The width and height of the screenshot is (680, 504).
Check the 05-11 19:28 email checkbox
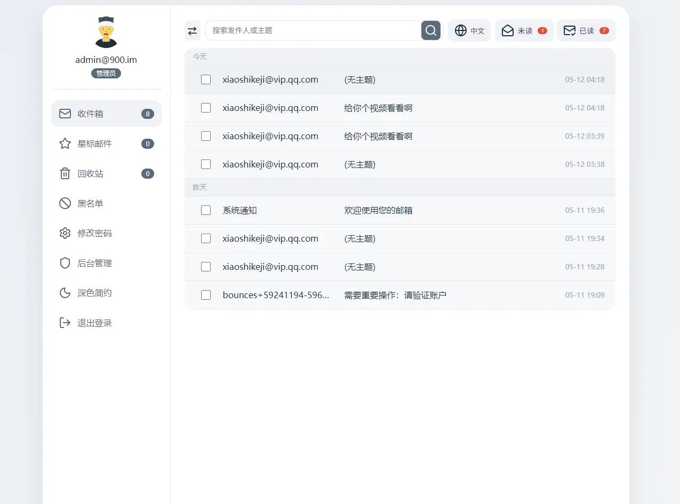tap(206, 267)
